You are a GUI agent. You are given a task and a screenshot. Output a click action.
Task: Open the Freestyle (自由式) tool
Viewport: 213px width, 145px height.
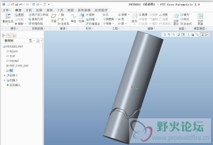point(186,24)
